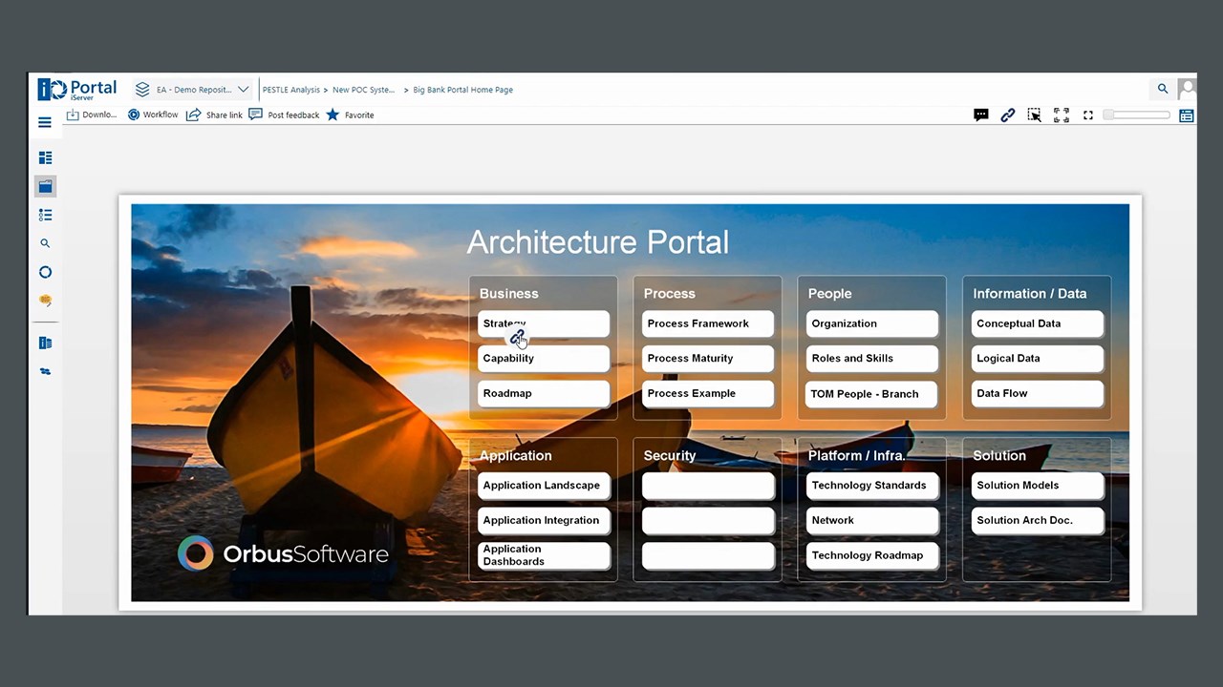Open Process Example
This screenshot has width=1223, height=687.
point(708,393)
